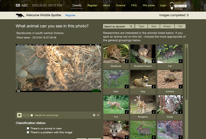Check "There's no animal in view"
The width and height of the screenshot is (206, 139).
point(28,129)
